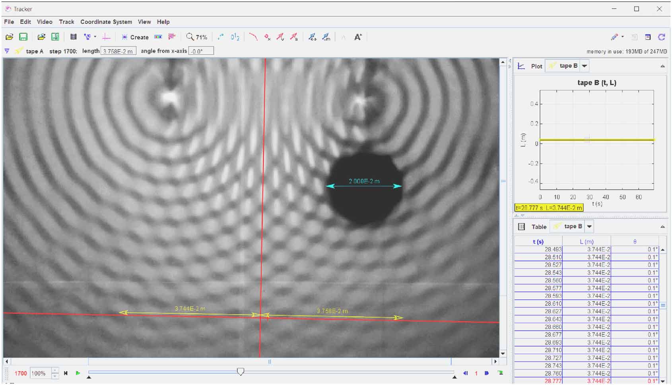672x385 pixels.
Task: Open the calibration tools
Action: pyautogui.click(x=87, y=37)
